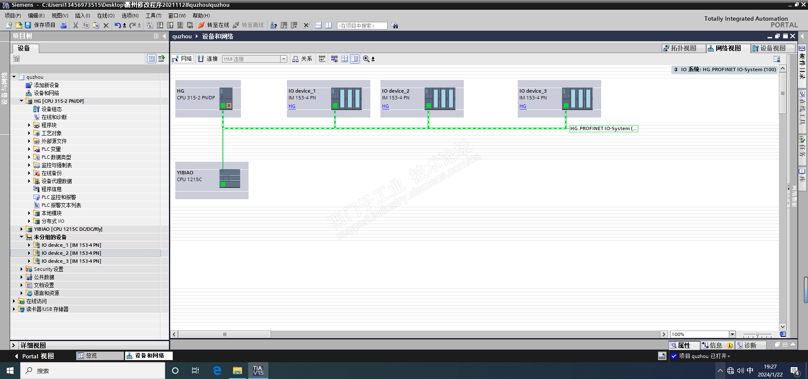Collapse the project tree panel with arrow
The width and height of the screenshot is (808, 379).
[164, 36]
